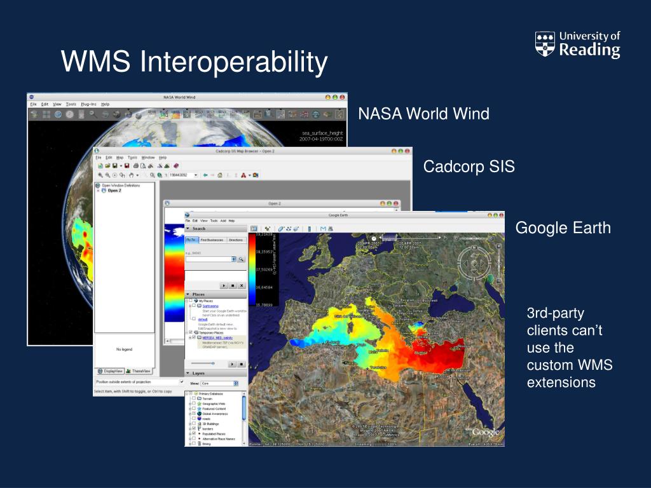
Task: Collapse the Places panel in Google Earth
Action: [188, 294]
